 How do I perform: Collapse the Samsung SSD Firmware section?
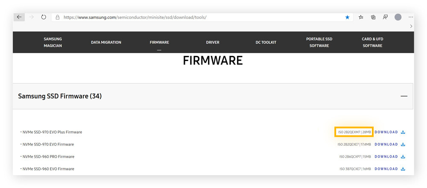tap(404, 96)
